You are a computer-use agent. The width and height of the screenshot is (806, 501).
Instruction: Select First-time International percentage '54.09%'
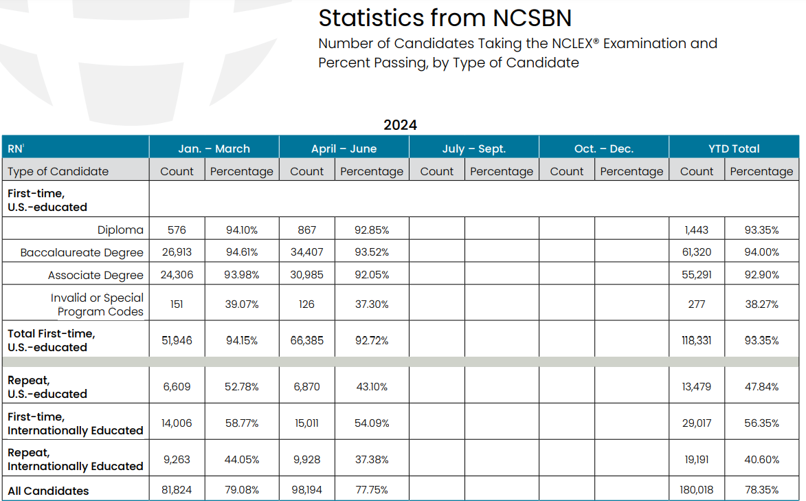372,423
